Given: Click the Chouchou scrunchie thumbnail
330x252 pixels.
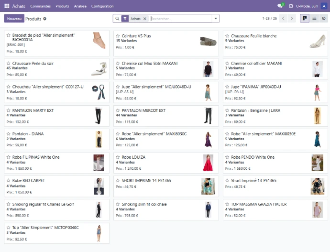Looking at the screenshot, I should click(x=99, y=92).
